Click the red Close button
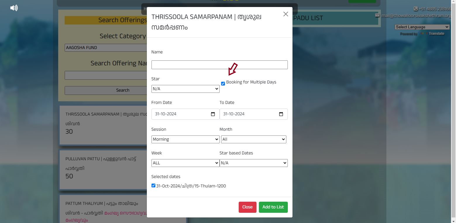The height and width of the screenshot is (223, 456). coord(247,207)
